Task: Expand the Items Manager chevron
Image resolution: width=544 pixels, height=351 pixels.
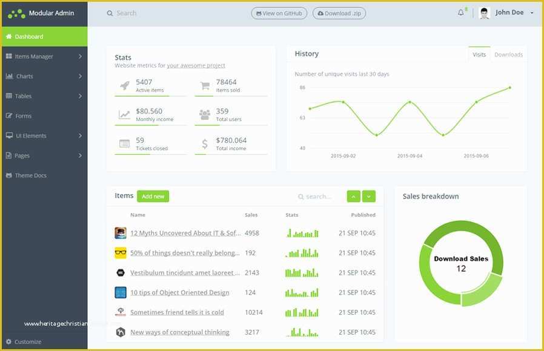Action: coord(80,56)
